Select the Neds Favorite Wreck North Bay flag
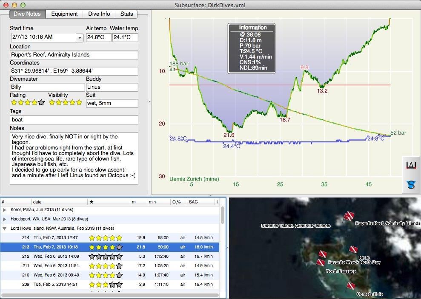Viewport: 421px width, 299px height. pos(353,249)
